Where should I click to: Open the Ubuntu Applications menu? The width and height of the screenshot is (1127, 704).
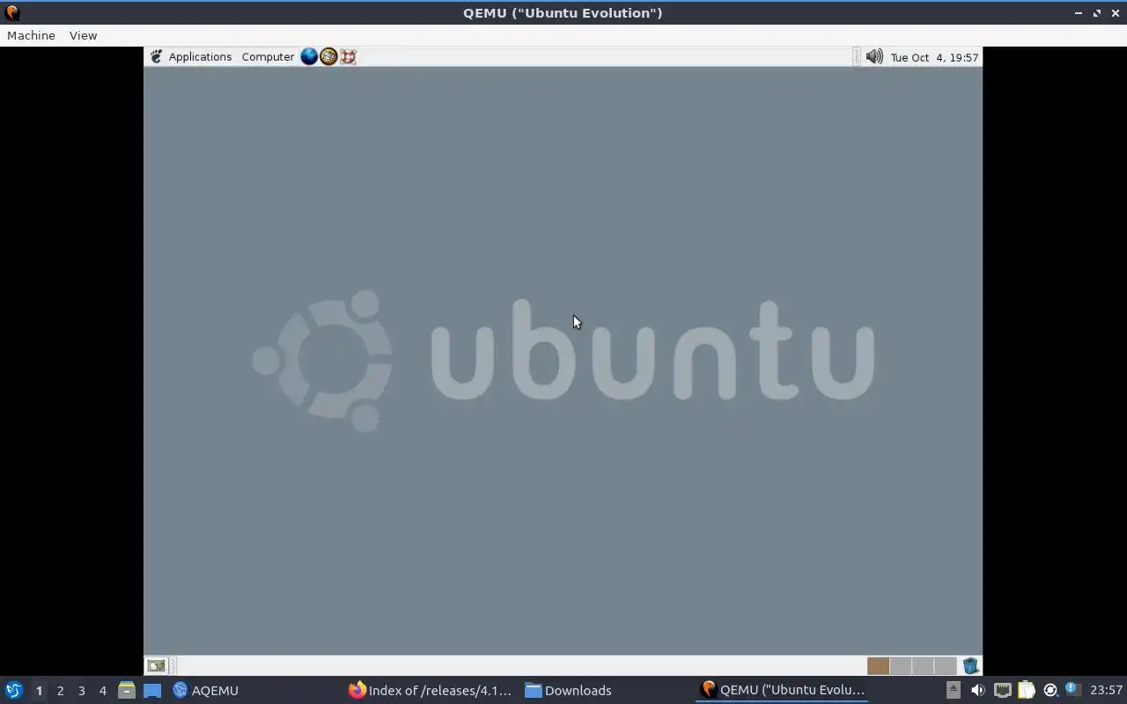click(x=200, y=56)
